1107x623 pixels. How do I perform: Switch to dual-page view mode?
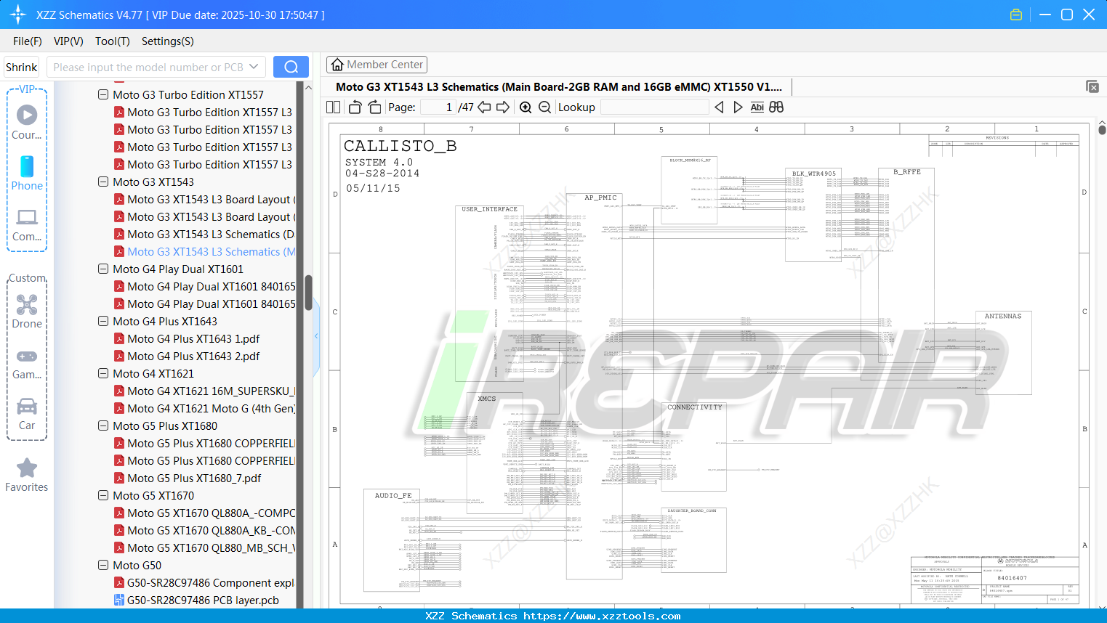332,107
